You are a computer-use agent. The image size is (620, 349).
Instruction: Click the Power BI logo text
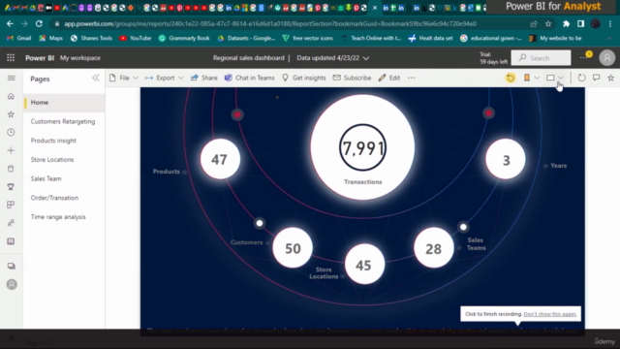[40, 58]
